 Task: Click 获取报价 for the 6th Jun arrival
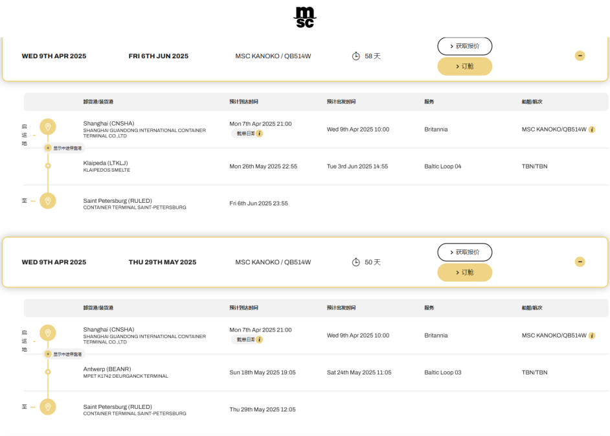464,46
